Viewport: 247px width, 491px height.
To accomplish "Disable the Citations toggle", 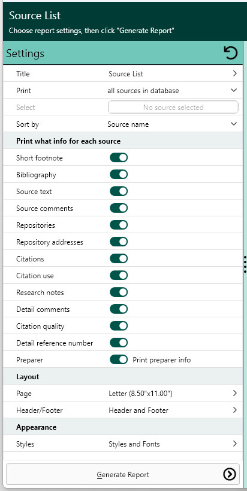I will point(119,258).
